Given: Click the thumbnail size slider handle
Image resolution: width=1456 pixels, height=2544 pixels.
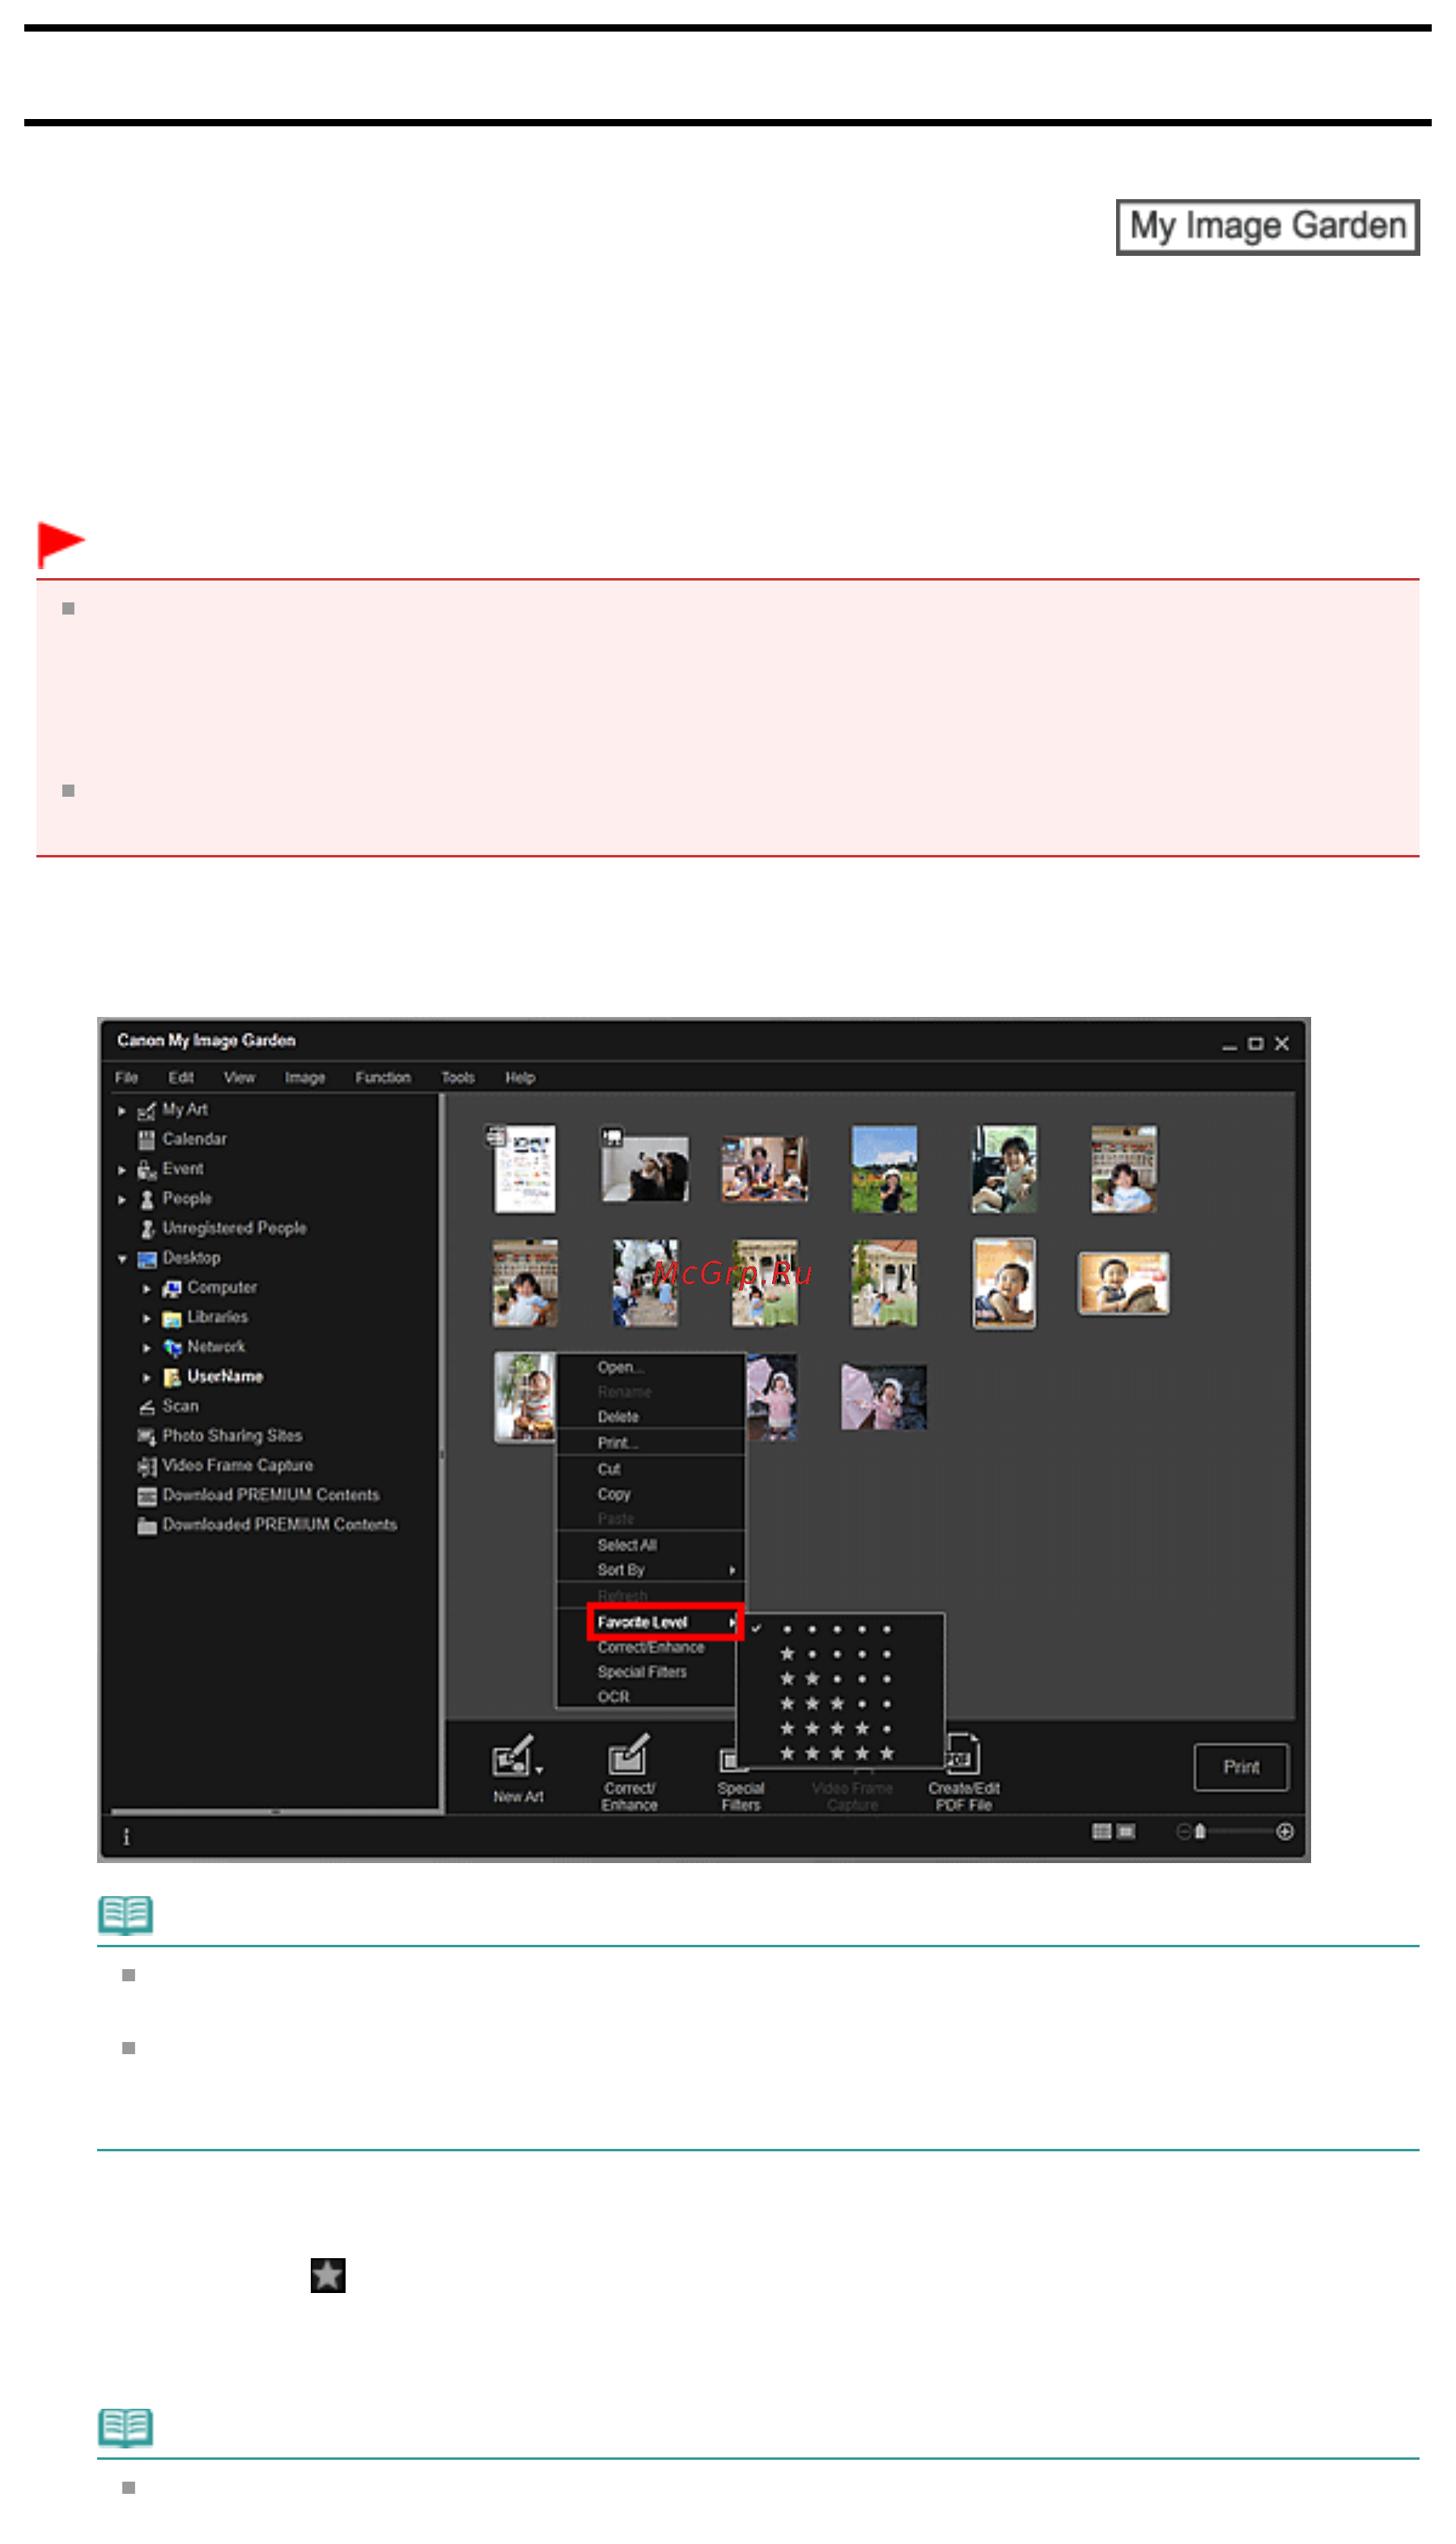Looking at the screenshot, I should pos(1200,1831).
